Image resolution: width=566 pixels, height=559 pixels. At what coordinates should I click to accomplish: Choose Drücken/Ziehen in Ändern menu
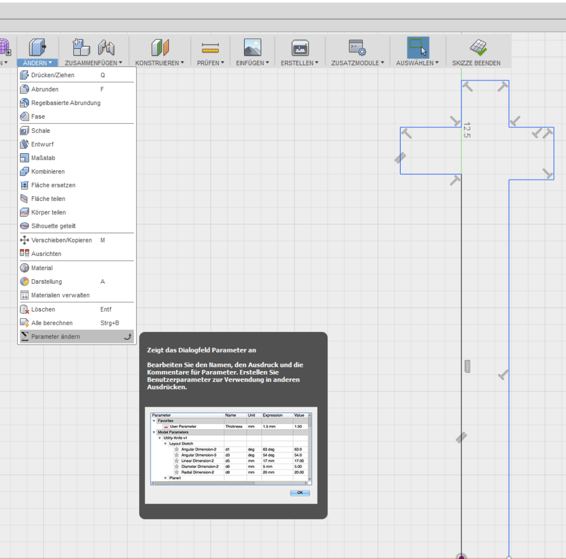[x=52, y=75]
